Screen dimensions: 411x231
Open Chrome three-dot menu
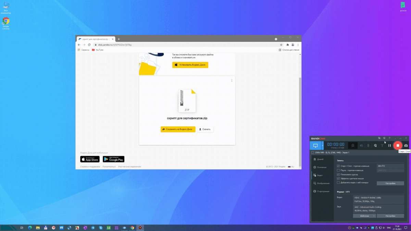click(298, 45)
